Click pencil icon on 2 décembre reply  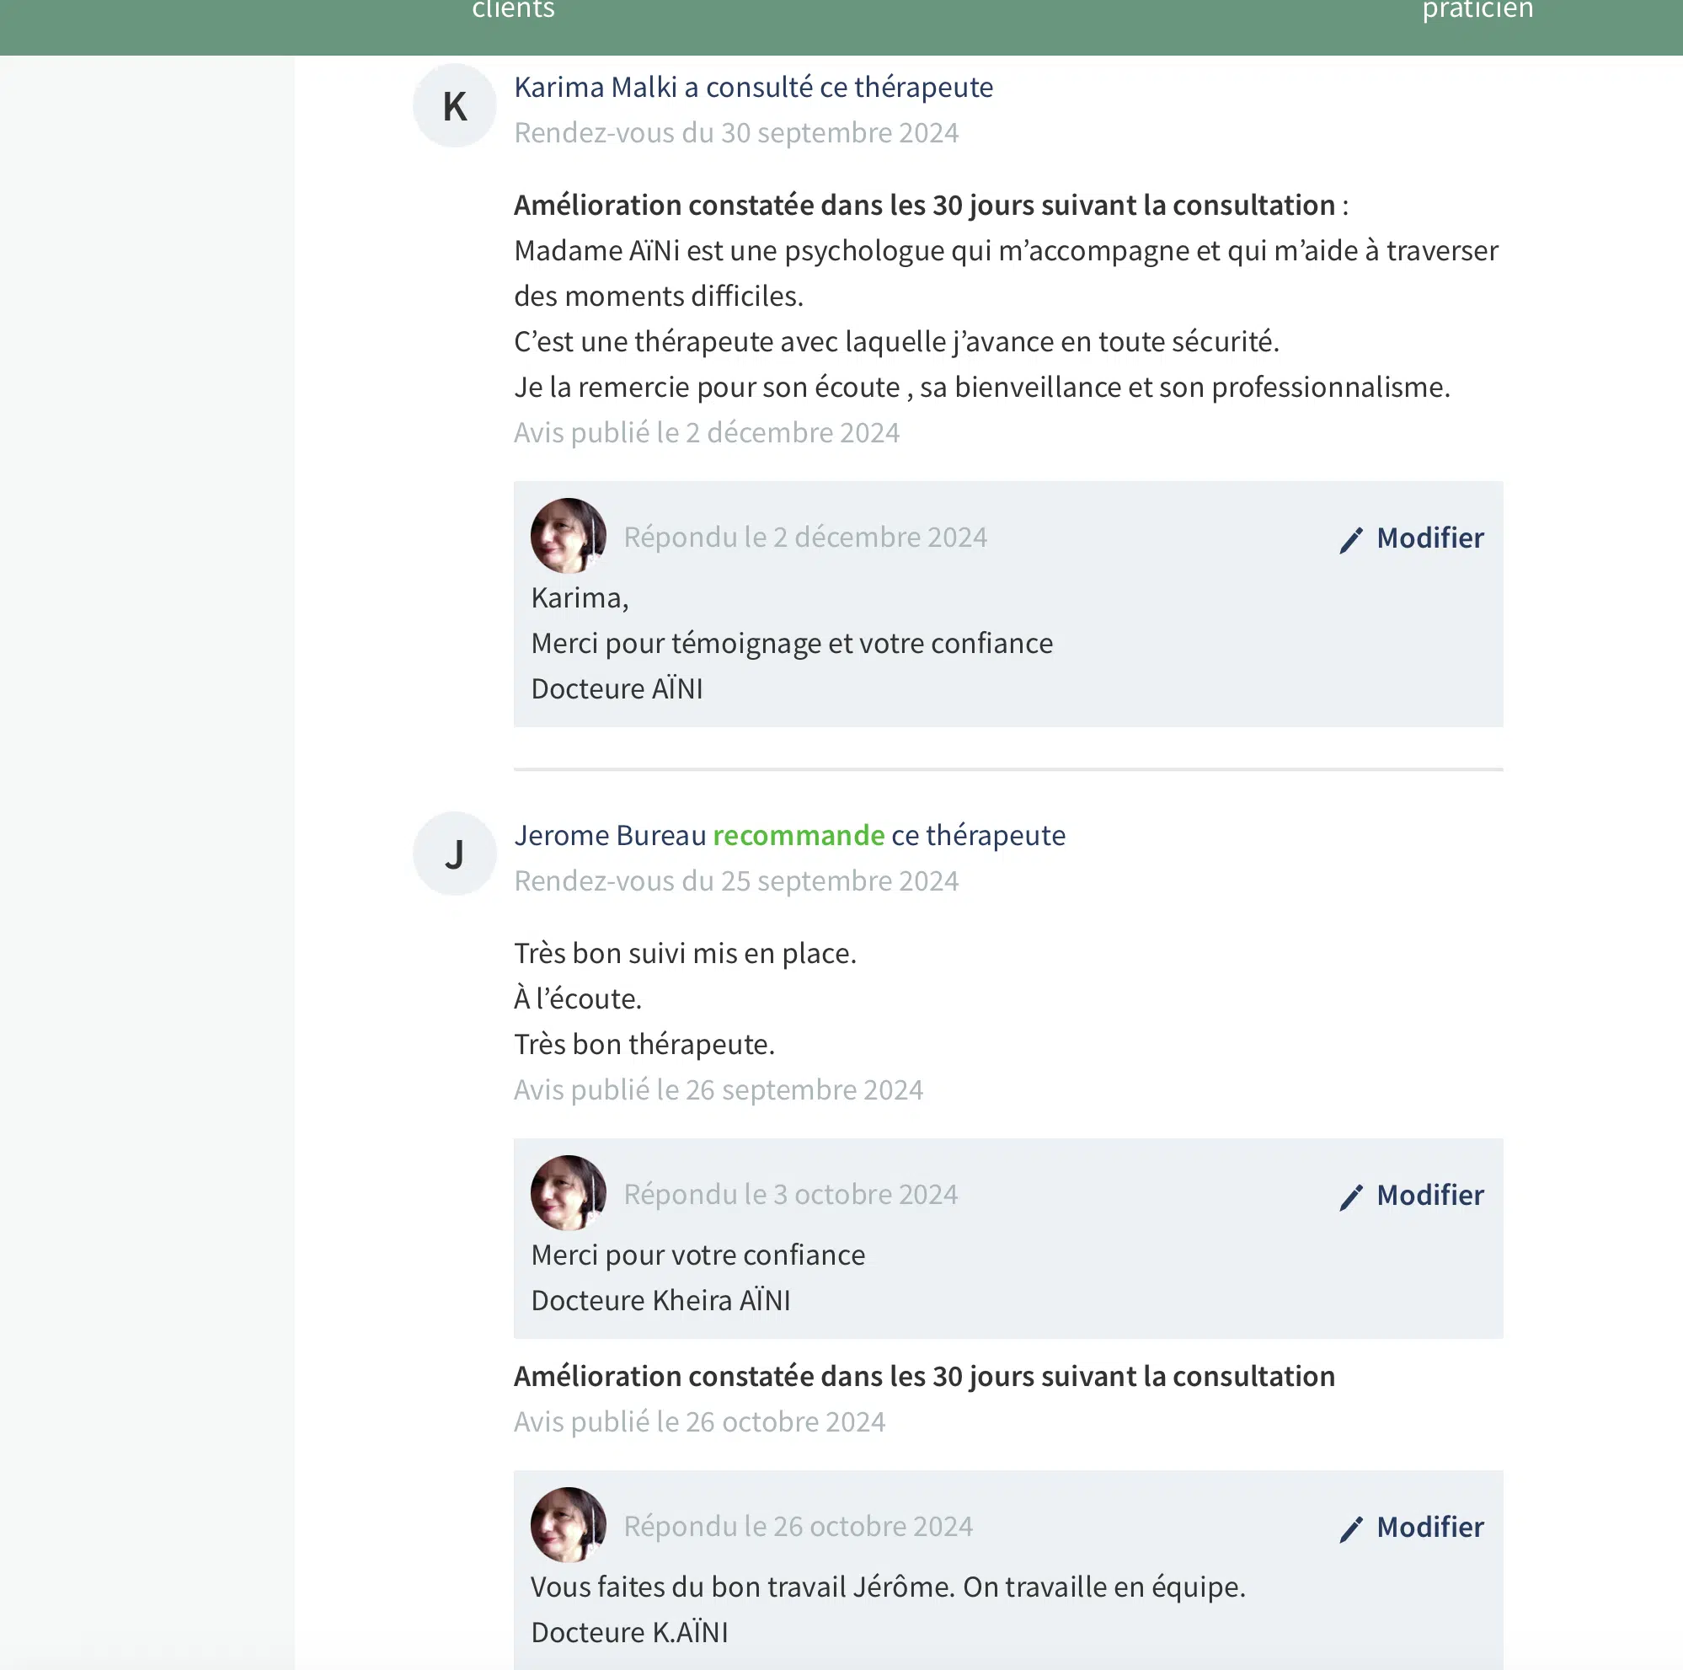(1350, 540)
